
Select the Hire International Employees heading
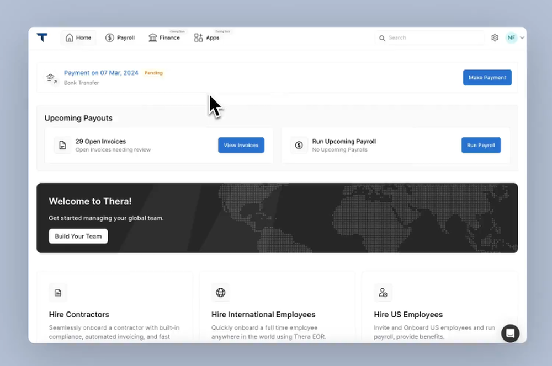pyautogui.click(x=263, y=314)
